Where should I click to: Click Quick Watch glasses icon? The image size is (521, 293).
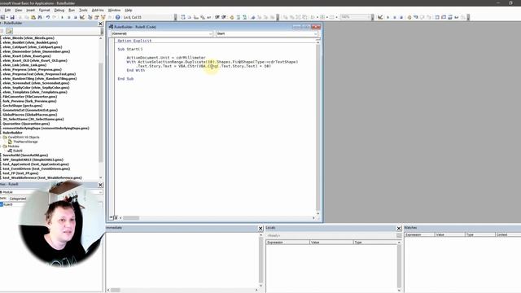pyautogui.click(x=457, y=17)
